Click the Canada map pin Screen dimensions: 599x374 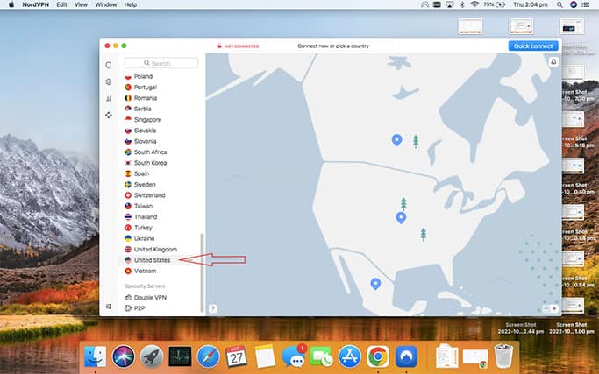click(397, 139)
